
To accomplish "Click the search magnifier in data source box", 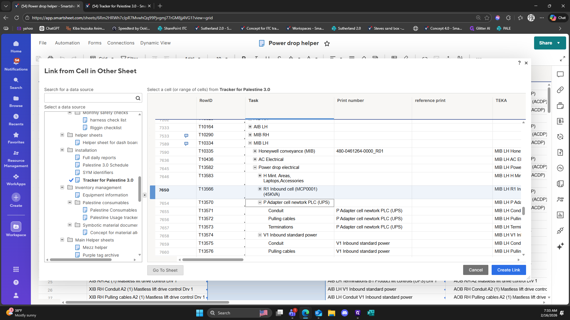I will coord(138,98).
